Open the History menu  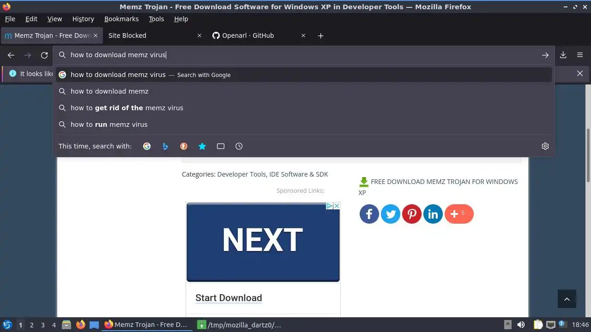point(83,19)
